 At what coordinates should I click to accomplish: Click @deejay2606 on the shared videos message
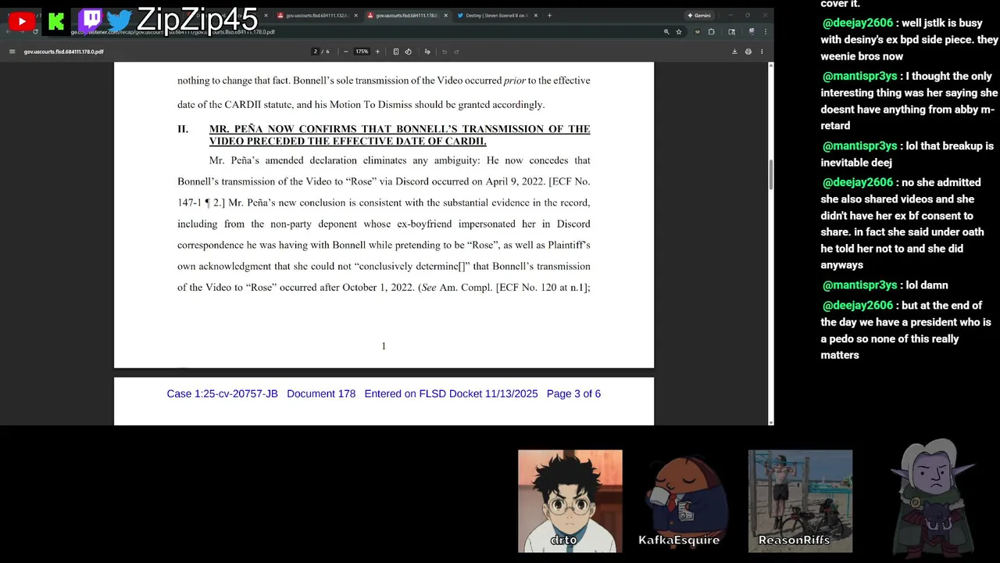[x=857, y=182]
